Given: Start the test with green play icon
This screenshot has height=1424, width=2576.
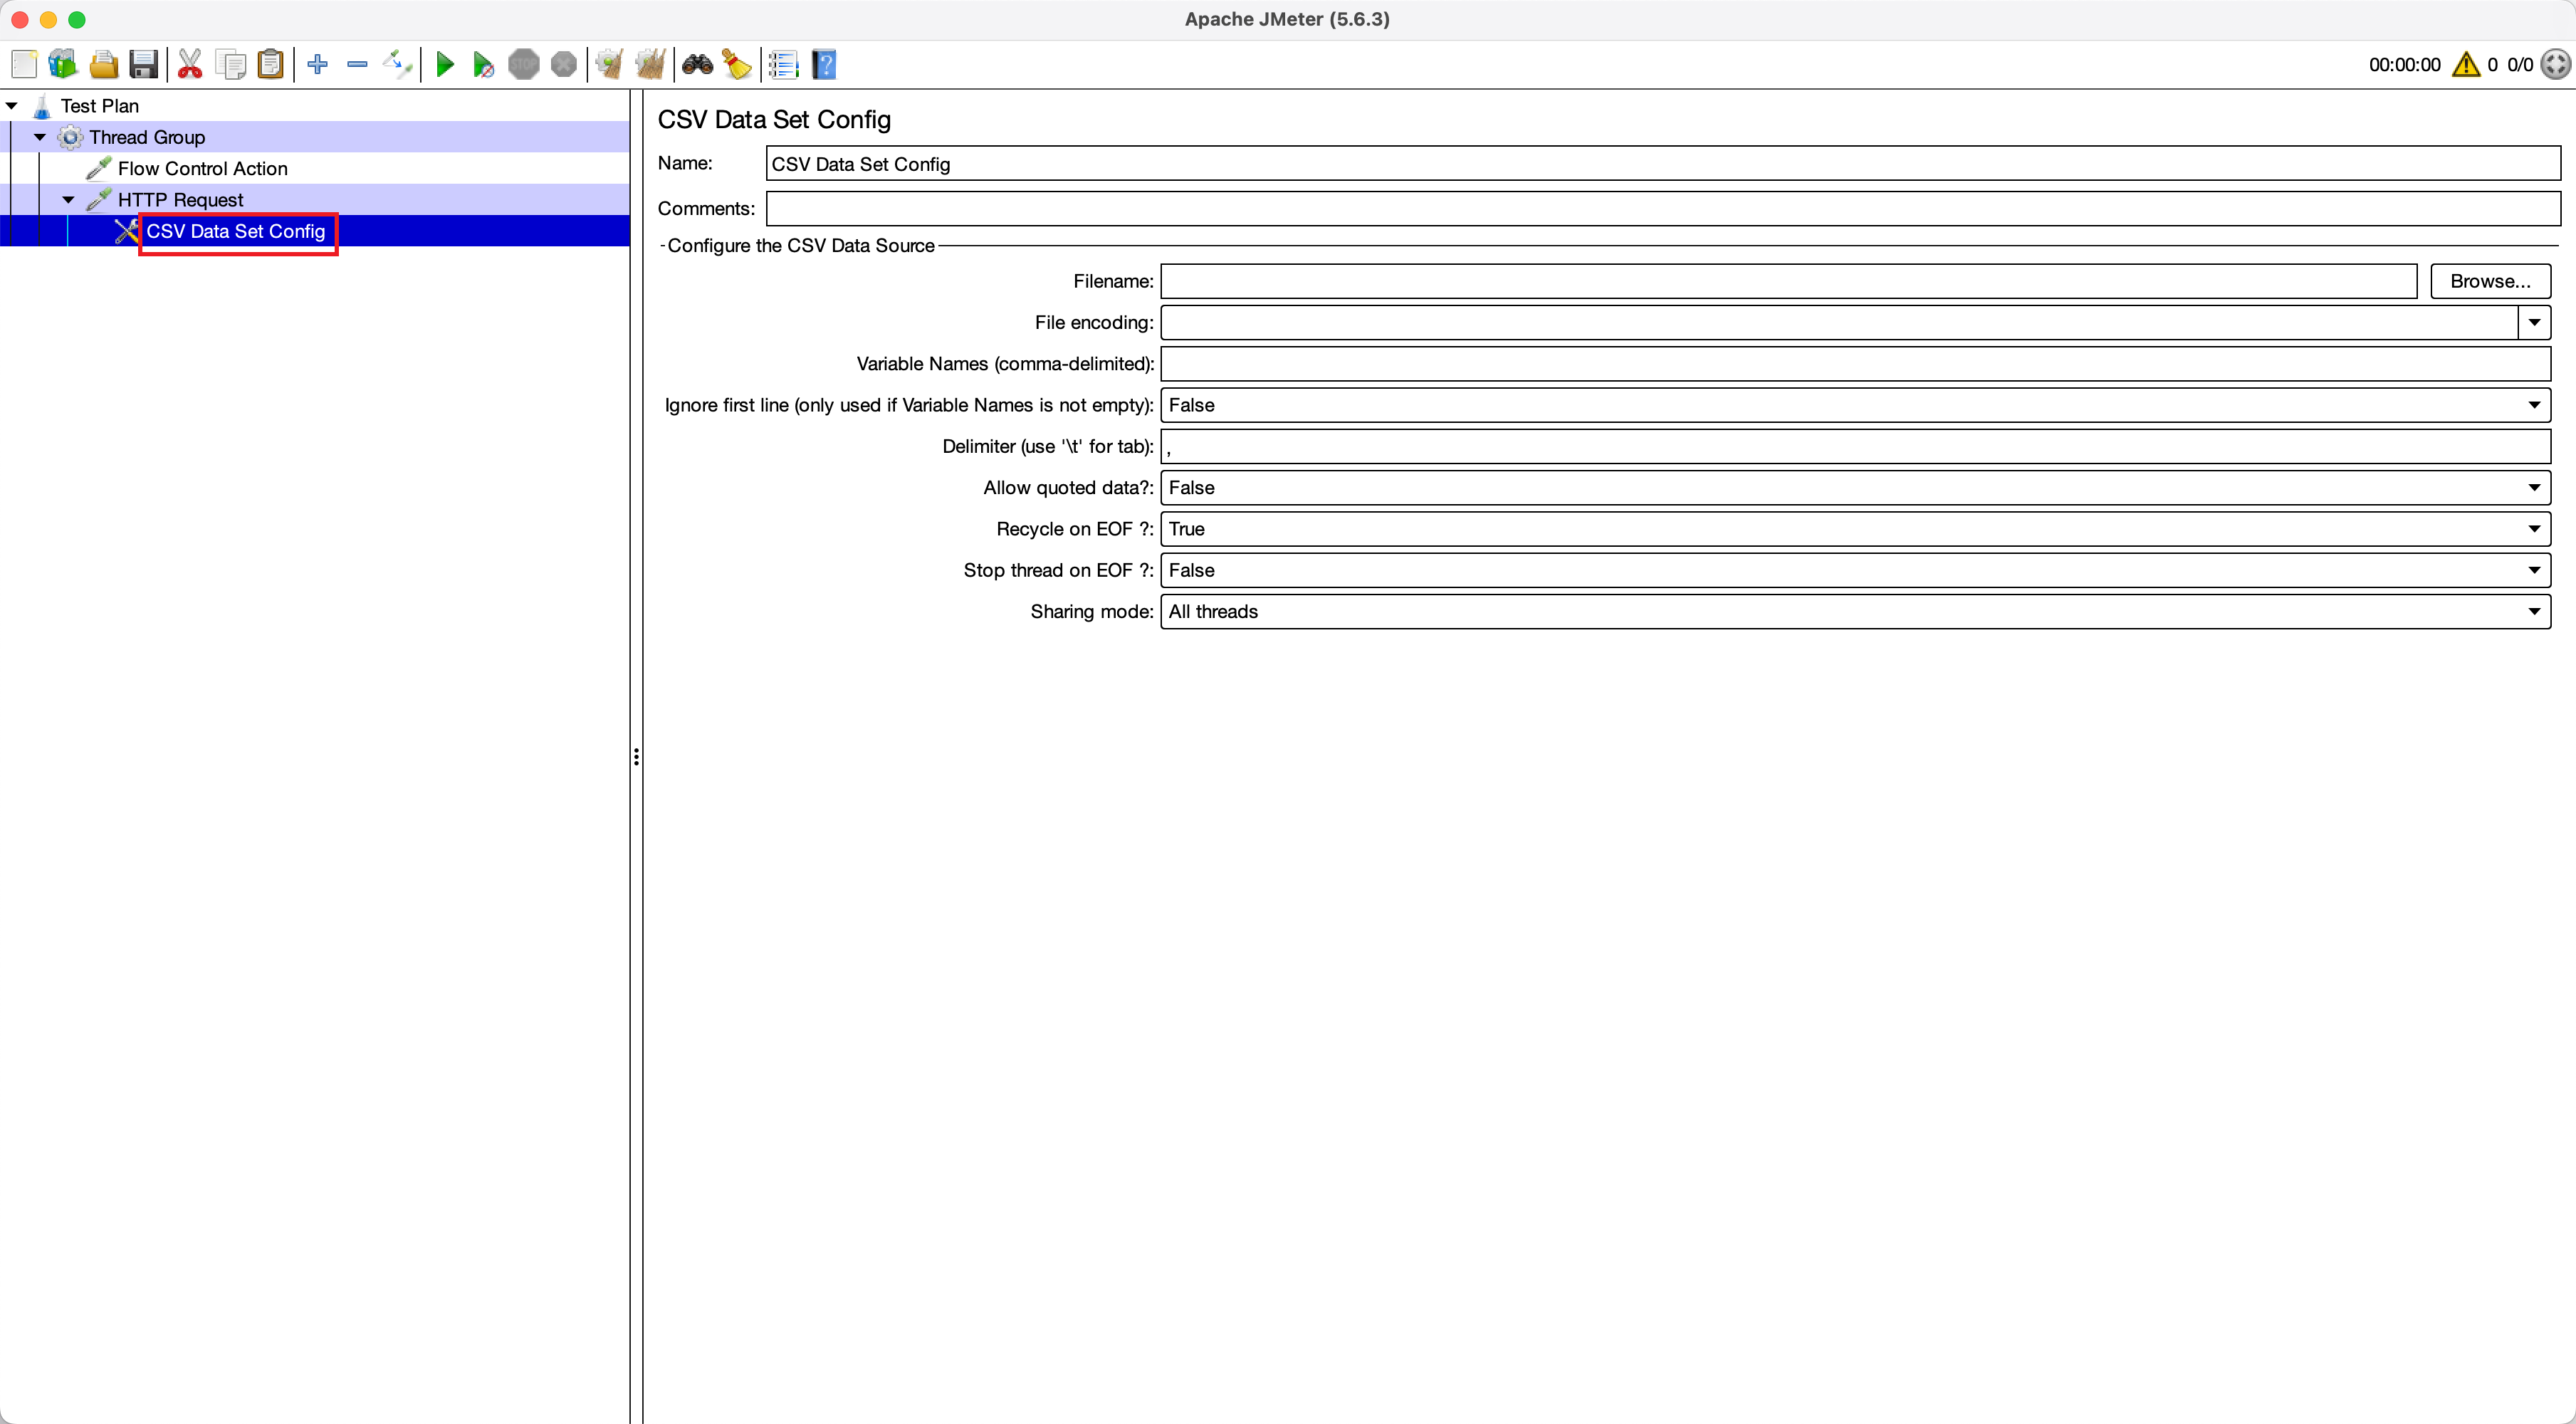Looking at the screenshot, I should [445, 65].
